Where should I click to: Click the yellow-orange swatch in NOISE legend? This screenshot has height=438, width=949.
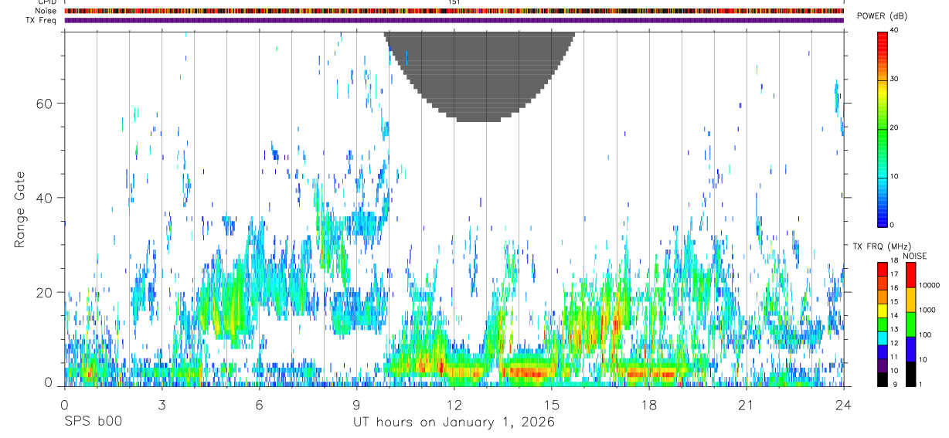(x=910, y=300)
